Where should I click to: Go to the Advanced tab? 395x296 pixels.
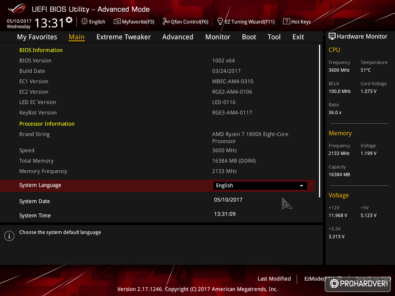[178, 37]
